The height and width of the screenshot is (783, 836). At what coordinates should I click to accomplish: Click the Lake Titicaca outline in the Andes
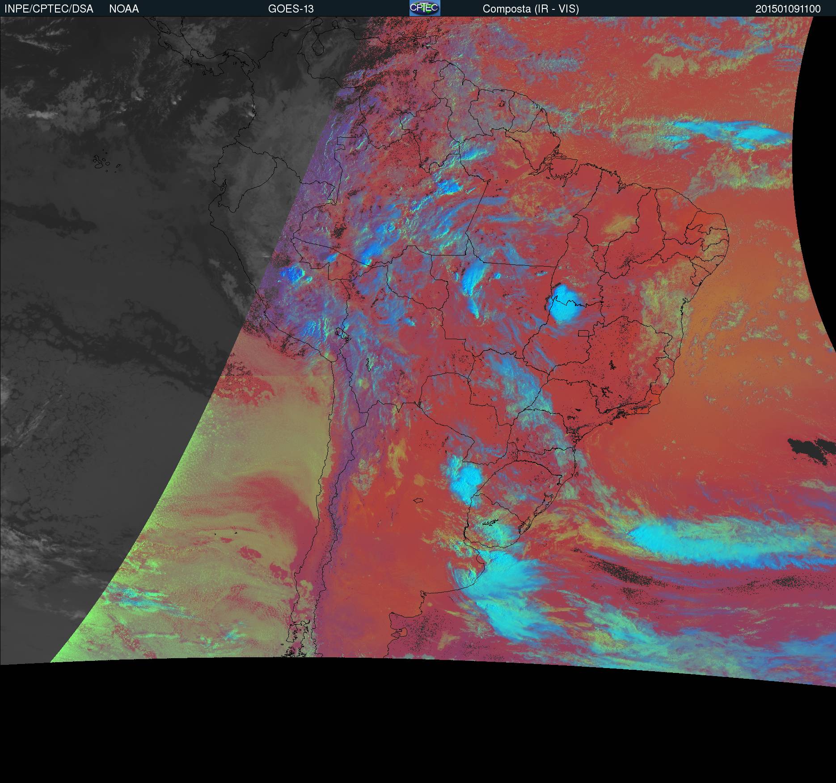point(339,334)
